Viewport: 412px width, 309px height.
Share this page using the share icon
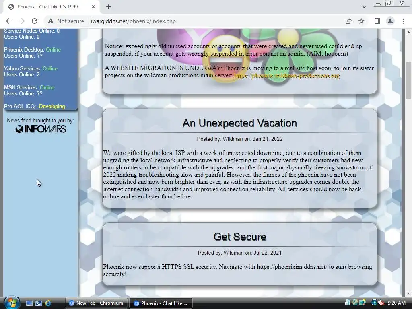click(348, 21)
